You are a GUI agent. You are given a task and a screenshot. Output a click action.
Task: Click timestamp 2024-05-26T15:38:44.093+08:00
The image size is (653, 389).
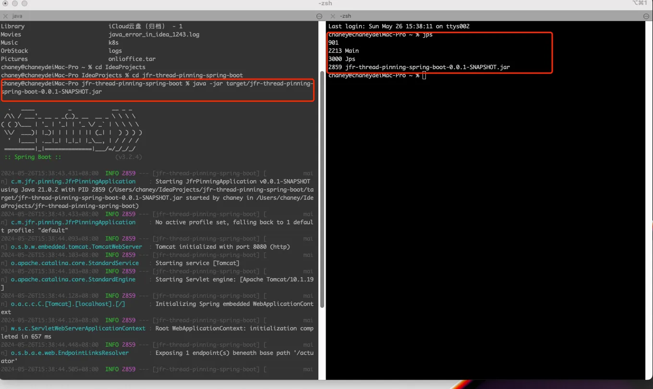pos(50,239)
